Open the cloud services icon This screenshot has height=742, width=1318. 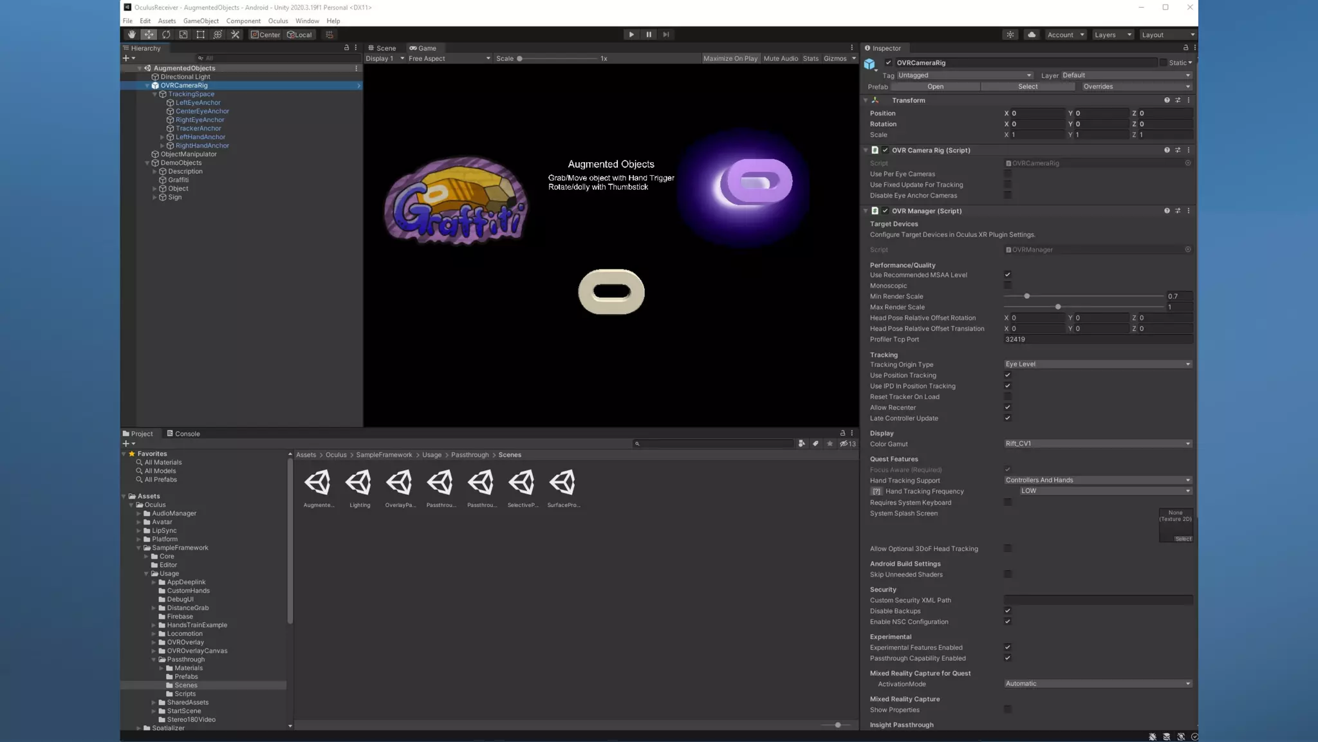pyautogui.click(x=1032, y=35)
